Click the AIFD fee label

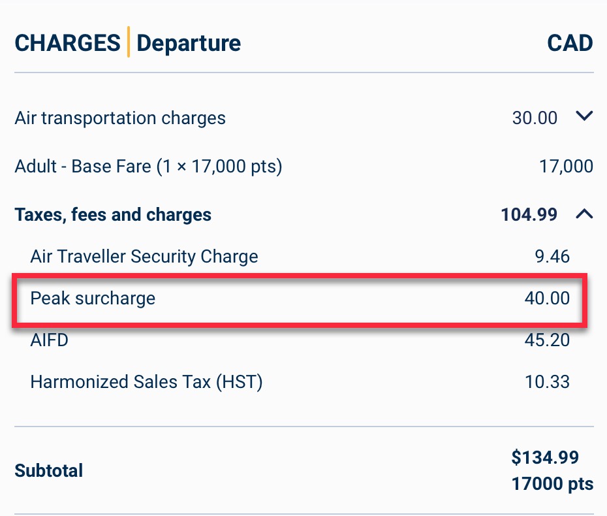coord(49,340)
